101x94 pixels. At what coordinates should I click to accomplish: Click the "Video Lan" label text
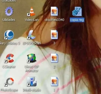[x=32, y=20]
